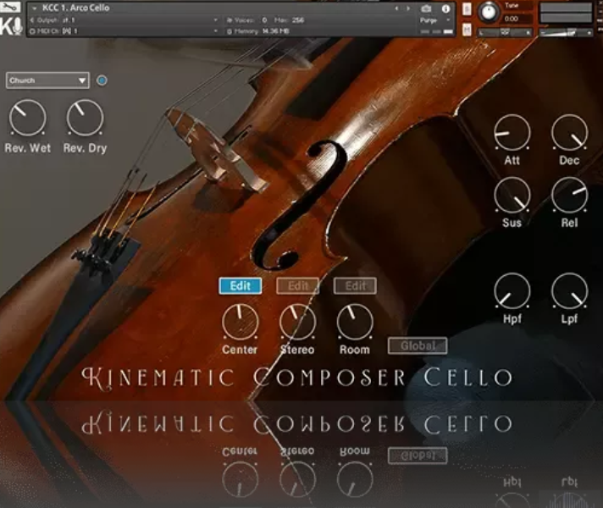Adjust the Rev. Wet knob

pos(27,118)
